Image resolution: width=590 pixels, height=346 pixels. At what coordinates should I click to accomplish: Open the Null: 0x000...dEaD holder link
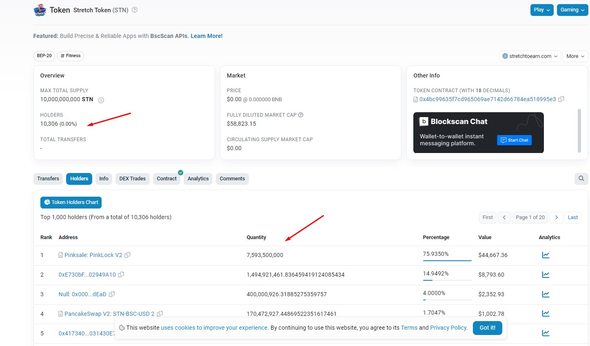[x=82, y=294]
